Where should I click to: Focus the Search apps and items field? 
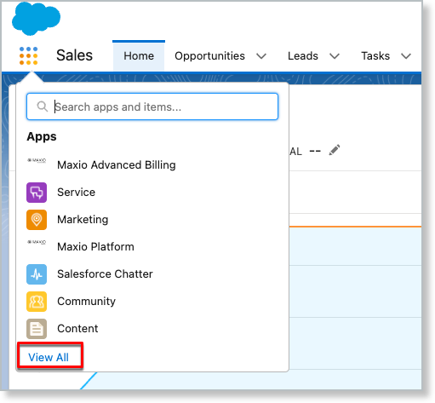152,107
